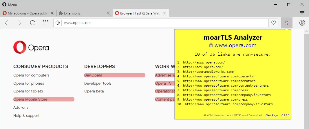This screenshot has width=309, height=129.
Task: Click the page scrollbar up arrow
Action: point(307,31)
